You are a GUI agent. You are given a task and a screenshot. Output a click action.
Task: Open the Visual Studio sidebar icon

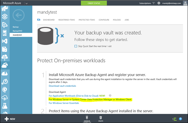(4, 41)
